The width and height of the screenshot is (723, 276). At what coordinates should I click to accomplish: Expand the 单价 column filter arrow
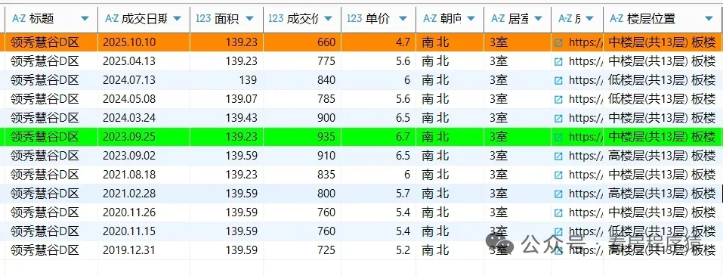coord(403,19)
